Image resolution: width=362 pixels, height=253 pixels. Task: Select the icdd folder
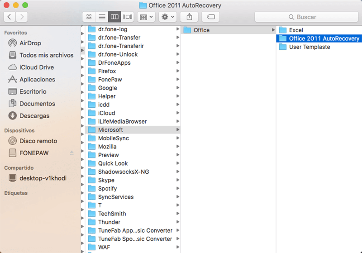(133, 105)
